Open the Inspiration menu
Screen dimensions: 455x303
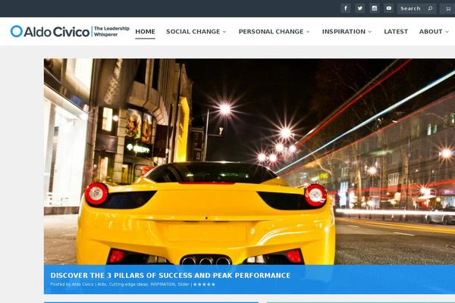pyautogui.click(x=344, y=31)
